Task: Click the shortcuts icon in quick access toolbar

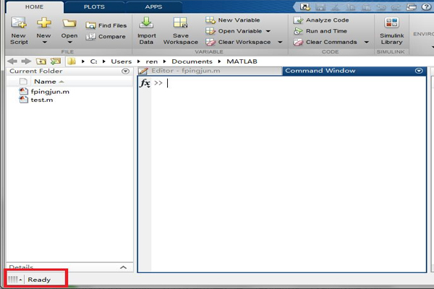Action: click(x=305, y=7)
